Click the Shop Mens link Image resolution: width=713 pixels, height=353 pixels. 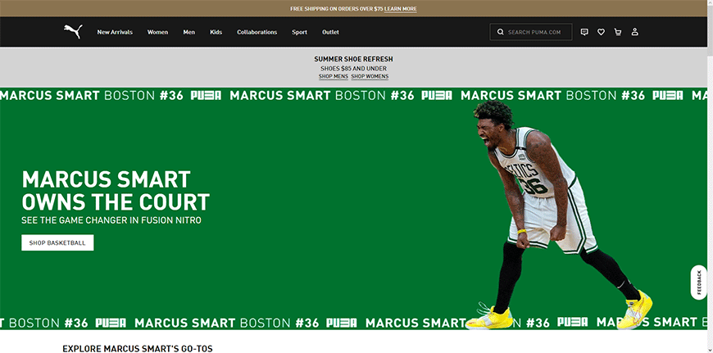[334, 76]
